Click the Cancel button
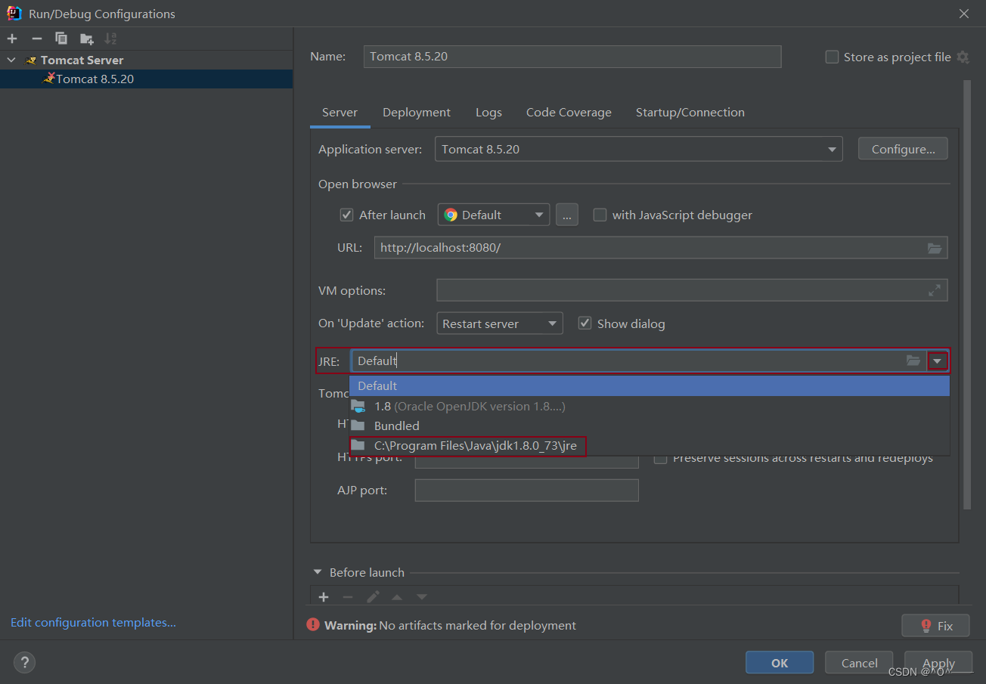The image size is (986, 684). [x=859, y=663]
